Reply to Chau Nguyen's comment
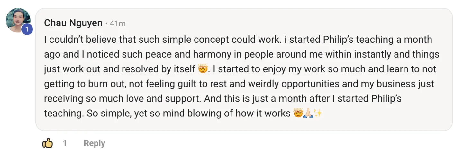 coord(94,143)
